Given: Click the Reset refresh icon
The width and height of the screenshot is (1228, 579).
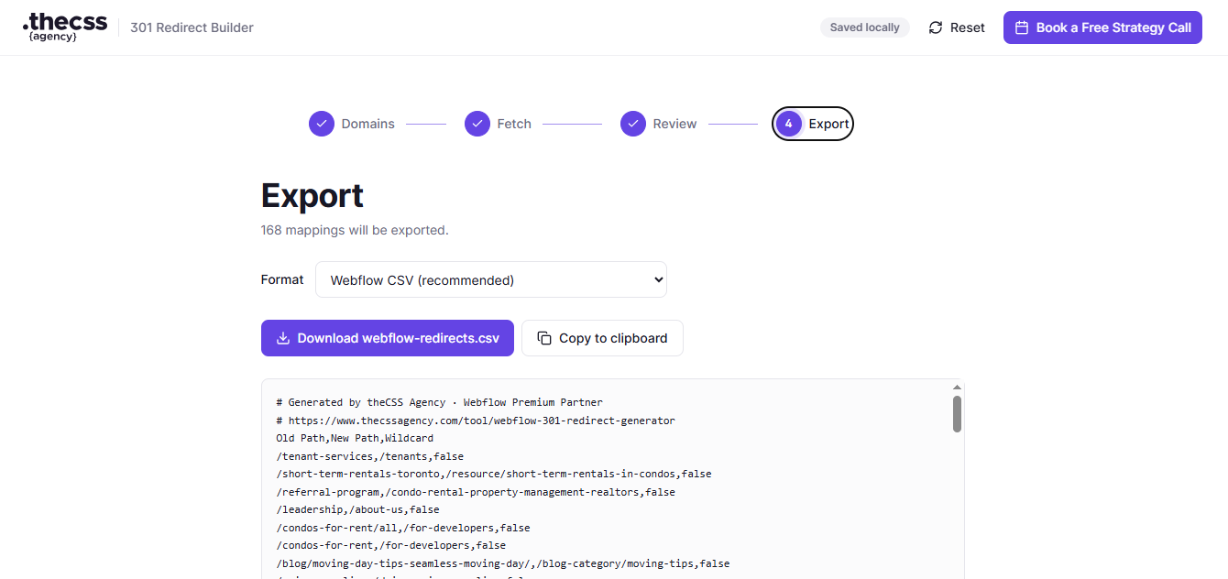Looking at the screenshot, I should point(936,27).
